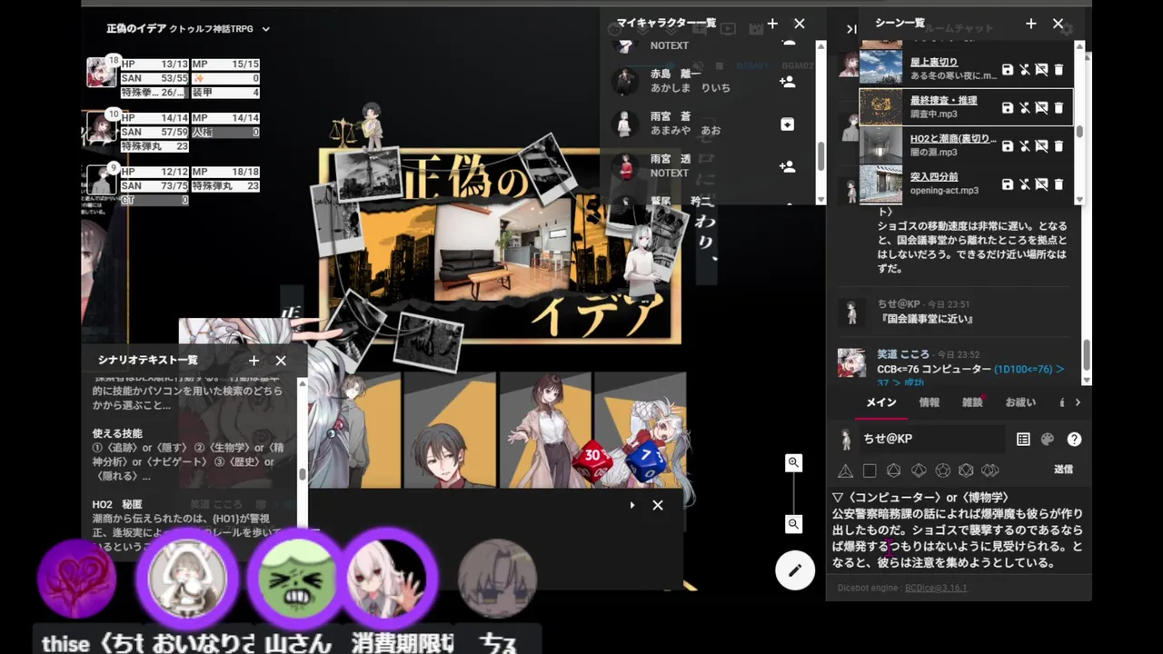1163x654 pixels.
Task: Roll the D4 triangle die
Action: click(845, 471)
